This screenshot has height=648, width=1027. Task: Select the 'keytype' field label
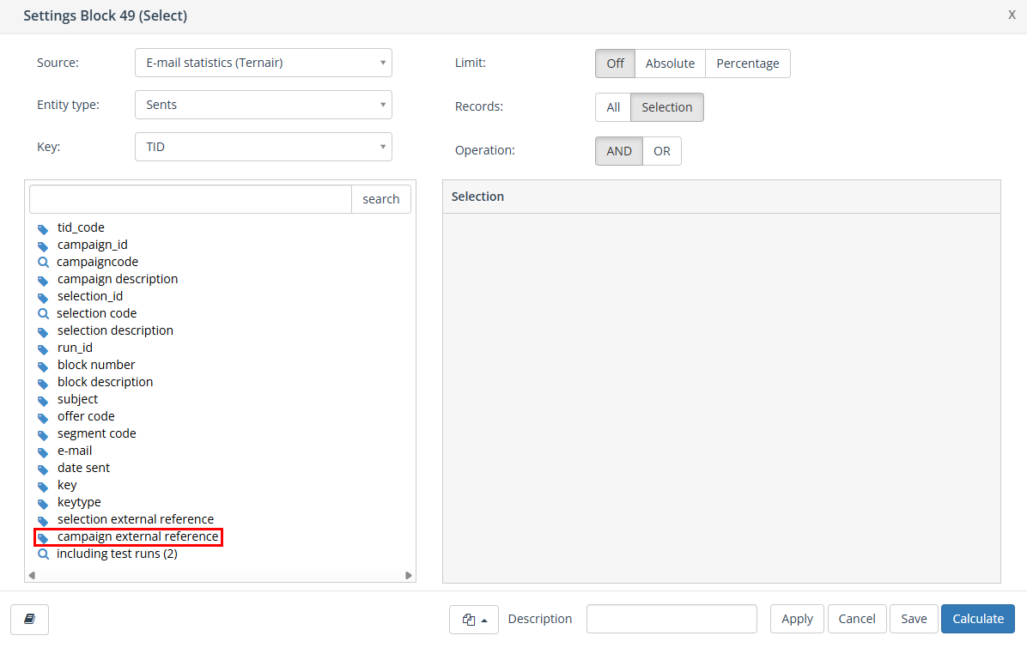(79, 502)
